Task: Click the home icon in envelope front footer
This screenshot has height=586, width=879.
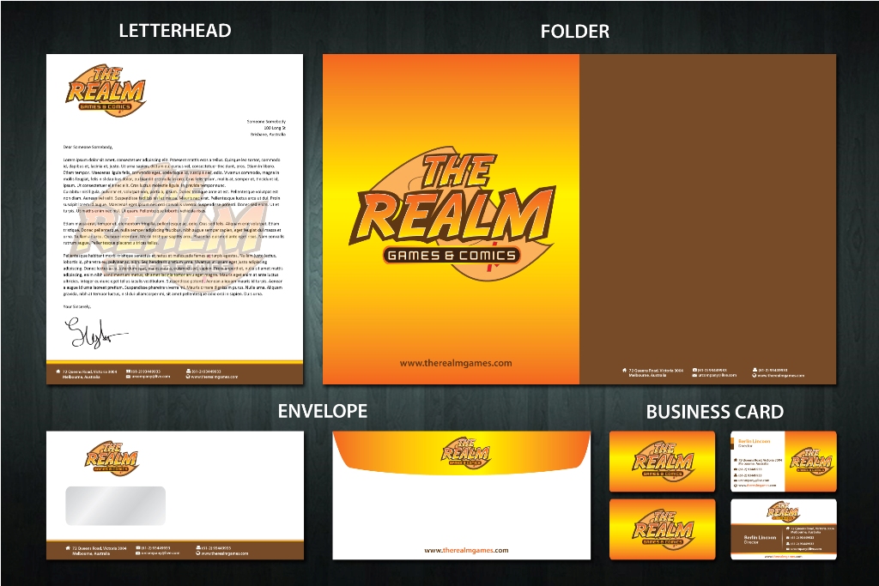Action: [x=67, y=547]
